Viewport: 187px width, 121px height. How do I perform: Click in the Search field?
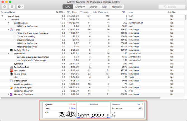click(x=172, y=7)
